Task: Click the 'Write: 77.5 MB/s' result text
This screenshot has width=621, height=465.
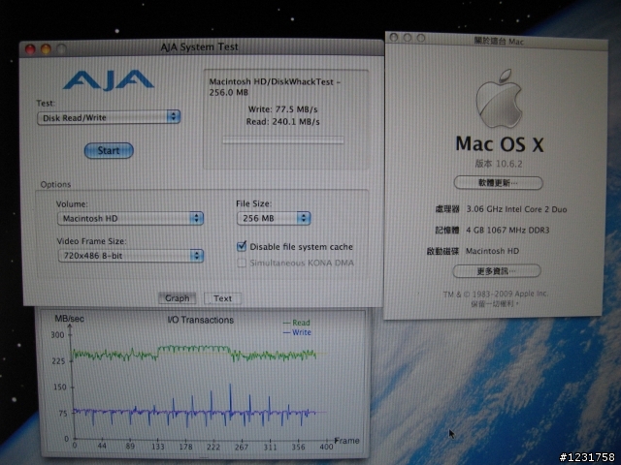Action: [282, 109]
